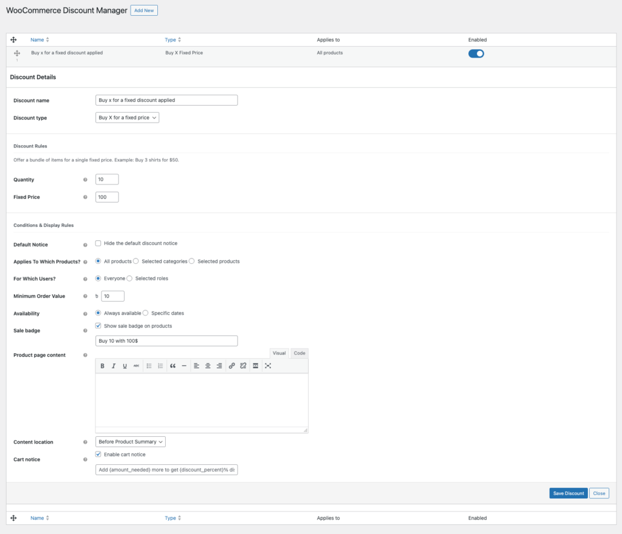Screen dimensions: 622x534
Task: Align editor text center
Action: (x=208, y=366)
